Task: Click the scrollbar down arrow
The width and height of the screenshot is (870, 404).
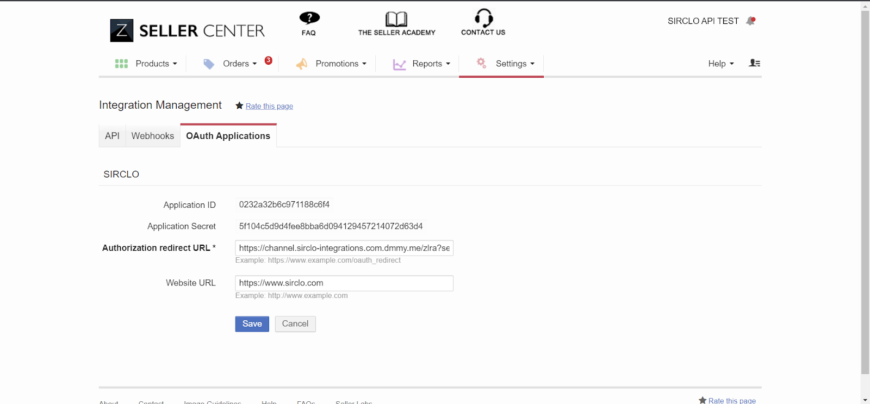Action: [x=865, y=400]
